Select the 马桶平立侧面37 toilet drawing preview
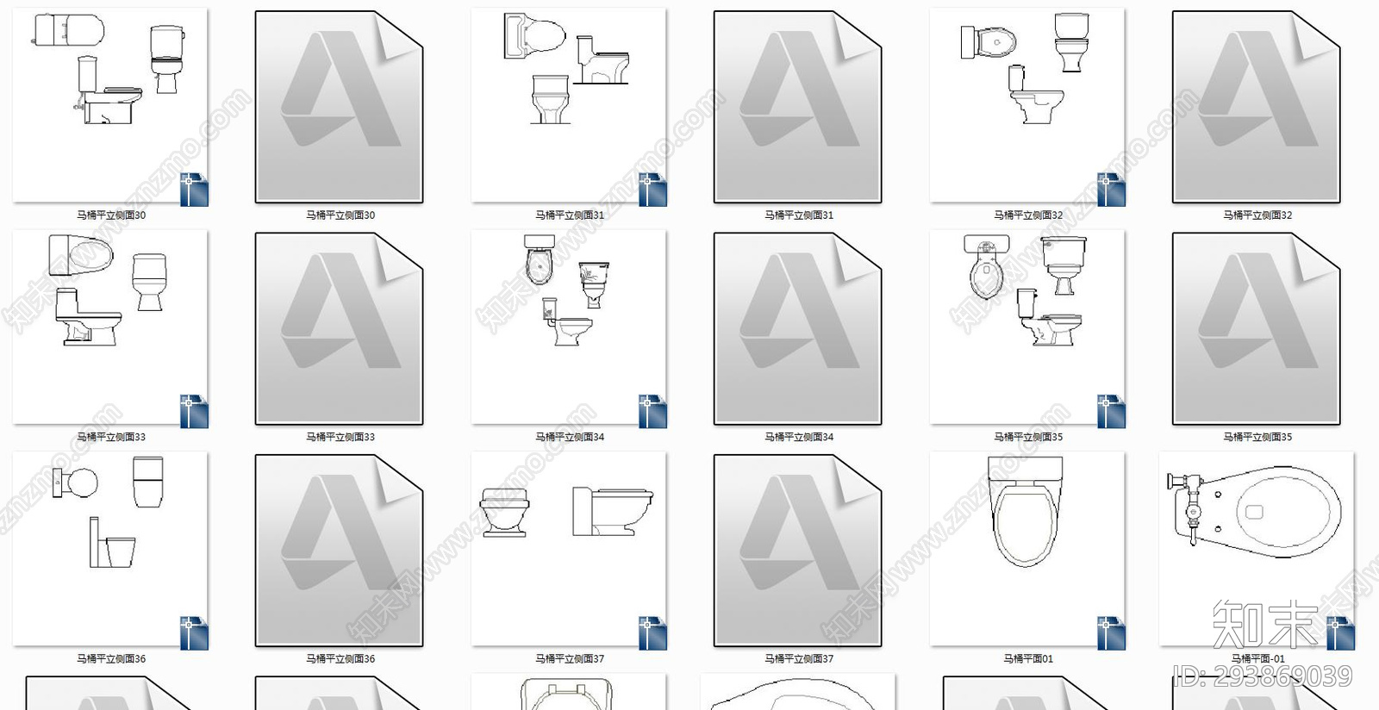Screen dimensions: 1379x710 (569, 548)
